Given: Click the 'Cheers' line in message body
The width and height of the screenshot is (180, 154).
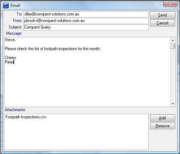Looking at the screenshot, I should click(11, 58).
